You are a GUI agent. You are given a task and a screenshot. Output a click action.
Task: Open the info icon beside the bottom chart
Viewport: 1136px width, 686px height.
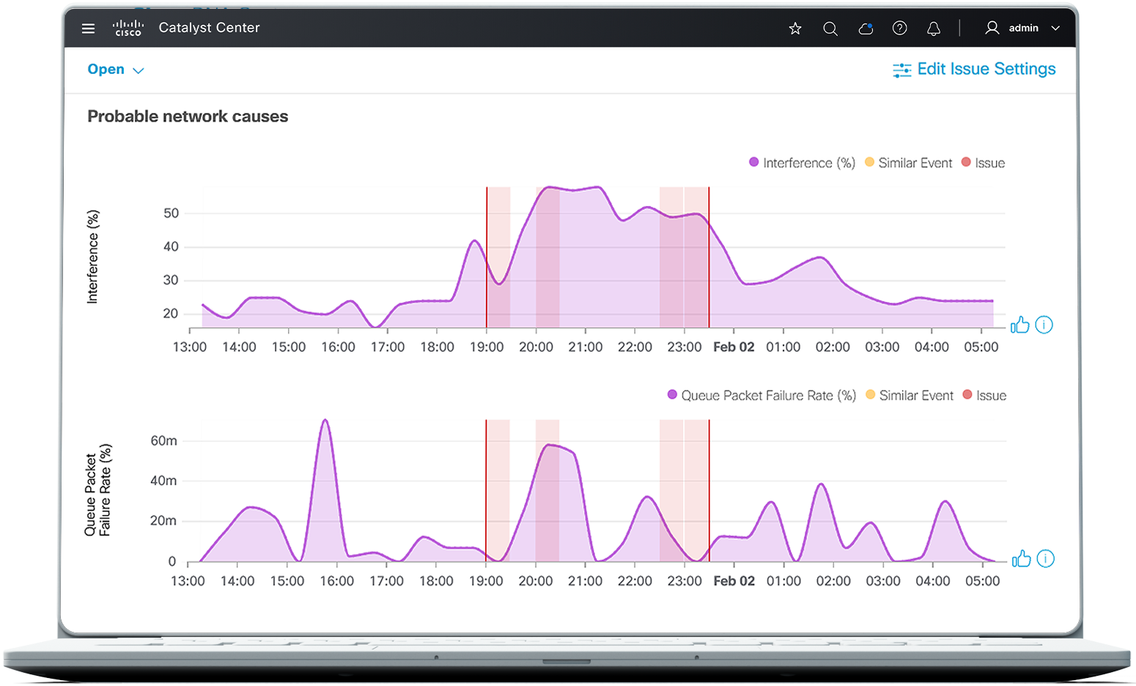(1044, 559)
